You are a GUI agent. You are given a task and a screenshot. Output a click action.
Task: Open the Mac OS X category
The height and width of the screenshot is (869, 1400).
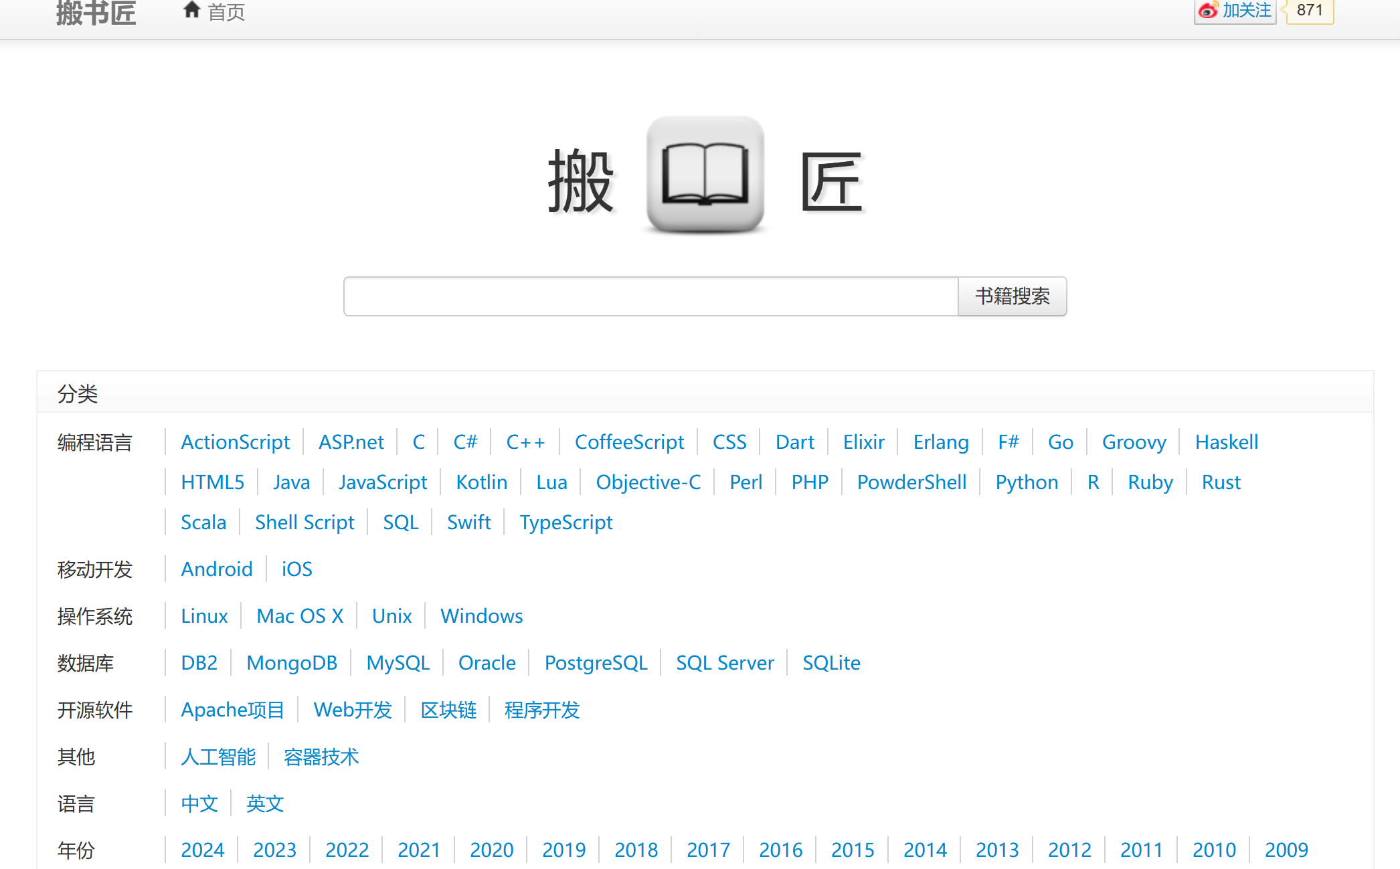pos(300,616)
